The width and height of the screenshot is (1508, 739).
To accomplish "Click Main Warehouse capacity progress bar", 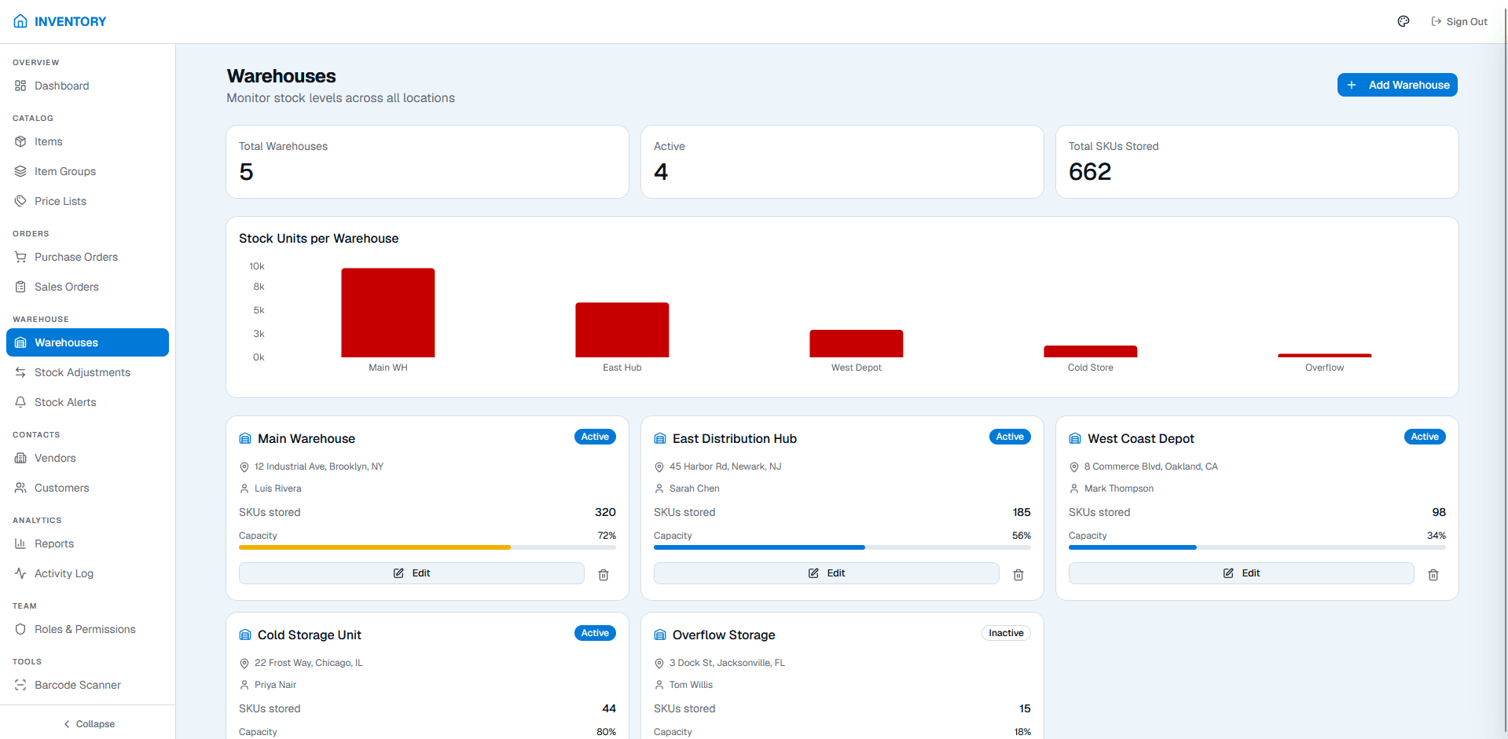I will coord(427,547).
